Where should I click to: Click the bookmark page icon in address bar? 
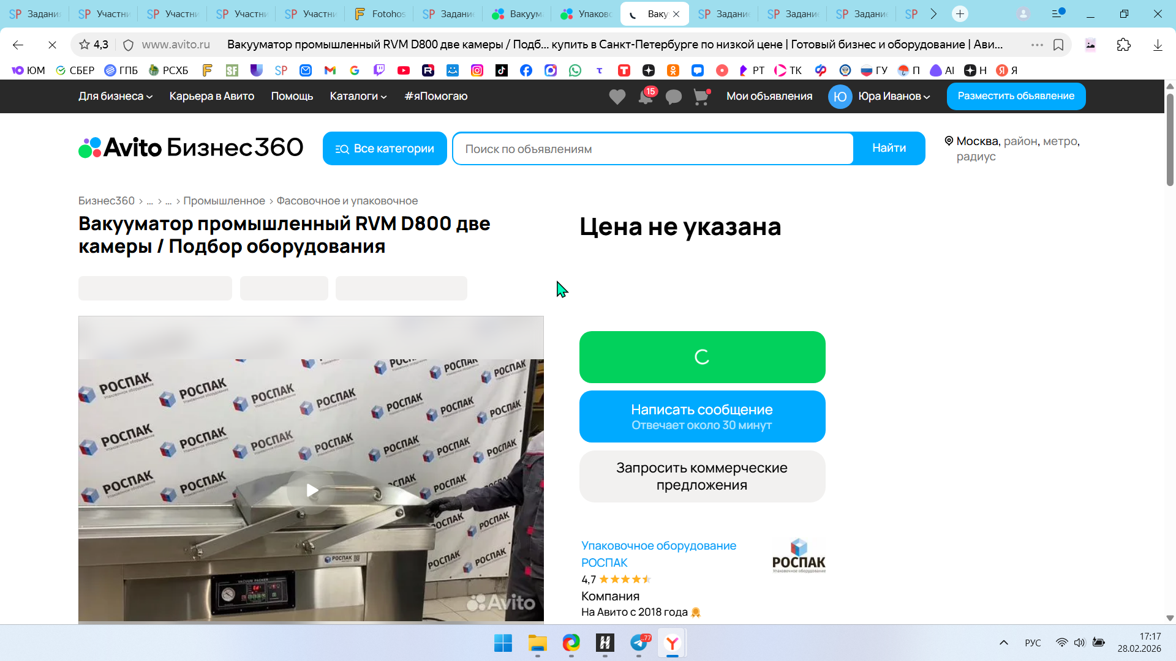(x=1058, y=45)
